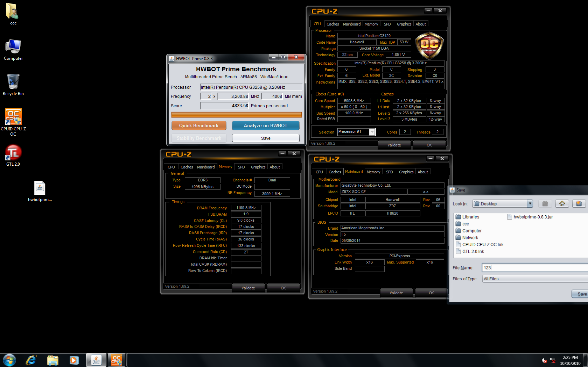Viewport: 588px width, 367px height.
Task: Select Computer entry in Save dialog list
Action: (x=469, y=231)
